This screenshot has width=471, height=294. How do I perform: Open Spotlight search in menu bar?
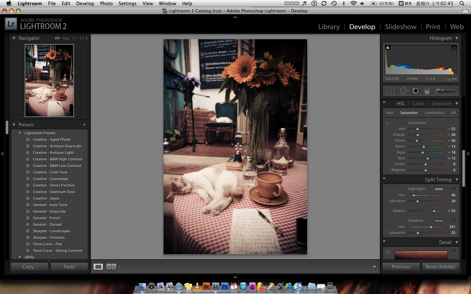click(x=462, y=3)
